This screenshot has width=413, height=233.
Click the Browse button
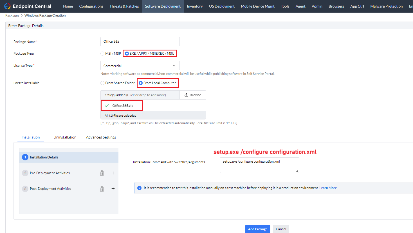193,95
